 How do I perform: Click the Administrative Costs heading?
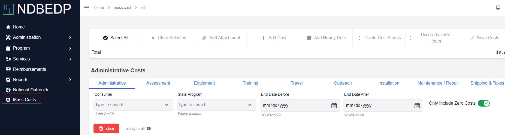coord(118,70)
